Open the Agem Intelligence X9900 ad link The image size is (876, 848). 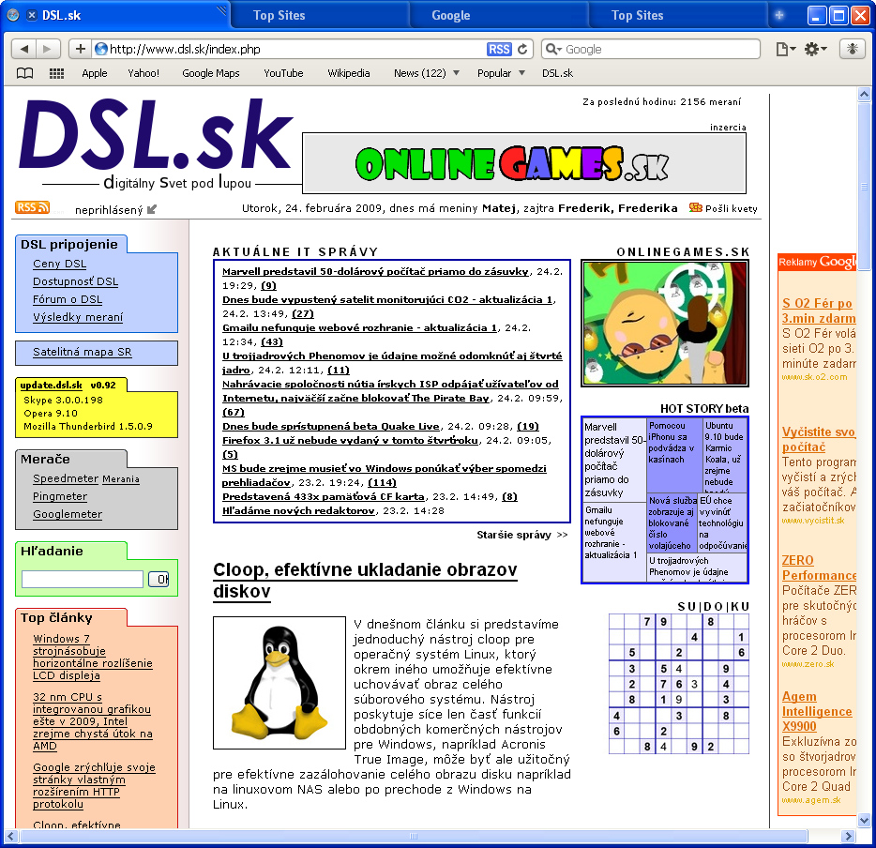(x=817, y=711)
